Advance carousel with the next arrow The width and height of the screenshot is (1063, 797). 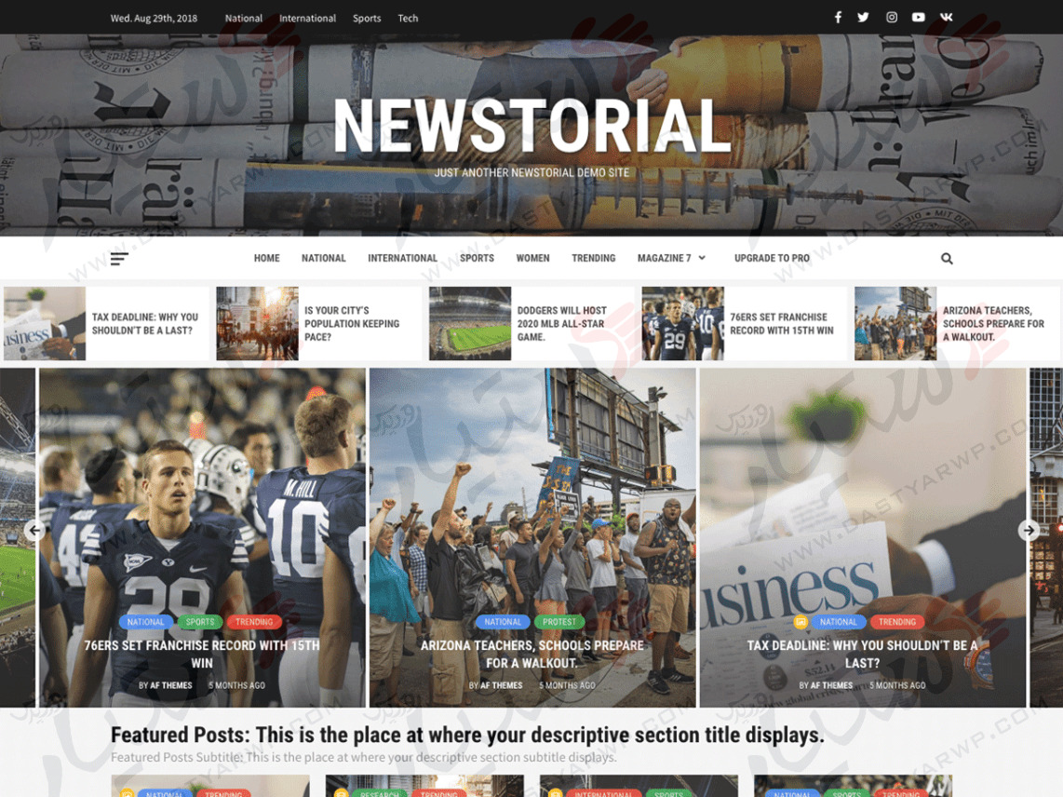(1029, 530)
